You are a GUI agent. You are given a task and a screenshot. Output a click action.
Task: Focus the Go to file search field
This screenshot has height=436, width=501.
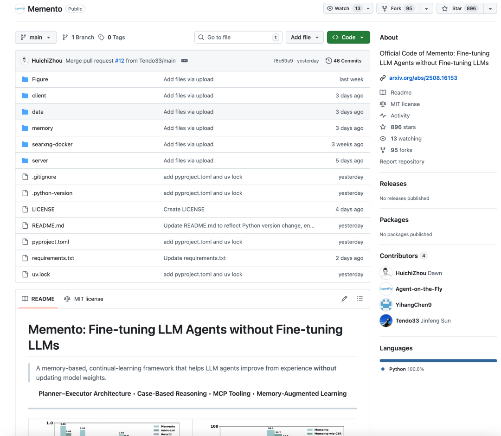238,38
